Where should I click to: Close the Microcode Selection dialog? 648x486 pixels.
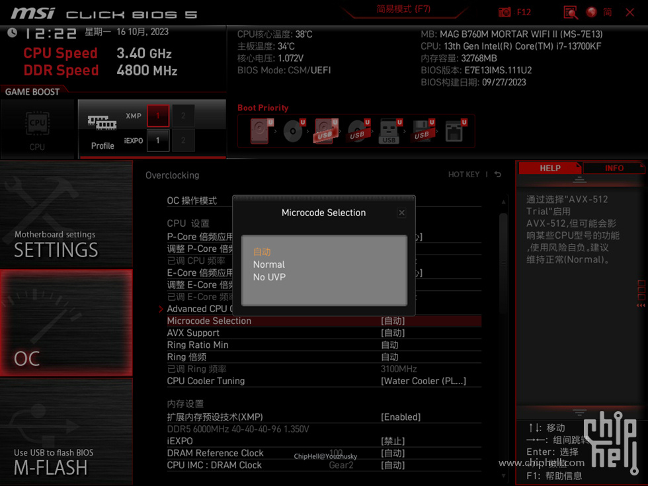[401, 213]
